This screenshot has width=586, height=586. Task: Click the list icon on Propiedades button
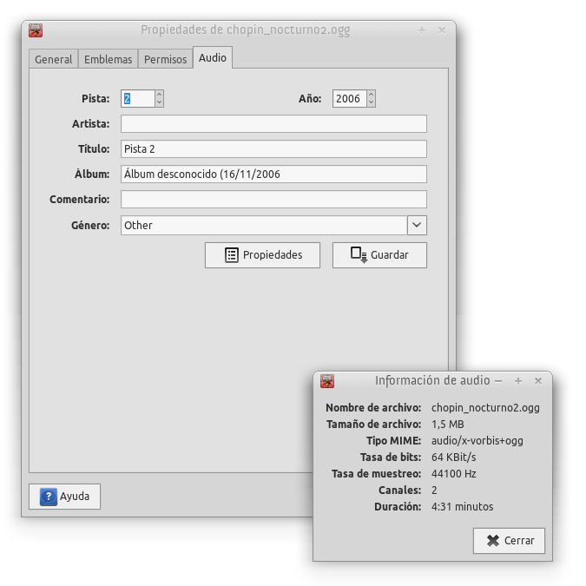point(231,255)
